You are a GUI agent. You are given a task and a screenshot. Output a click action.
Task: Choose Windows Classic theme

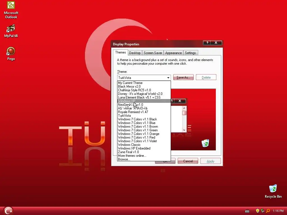144,145
